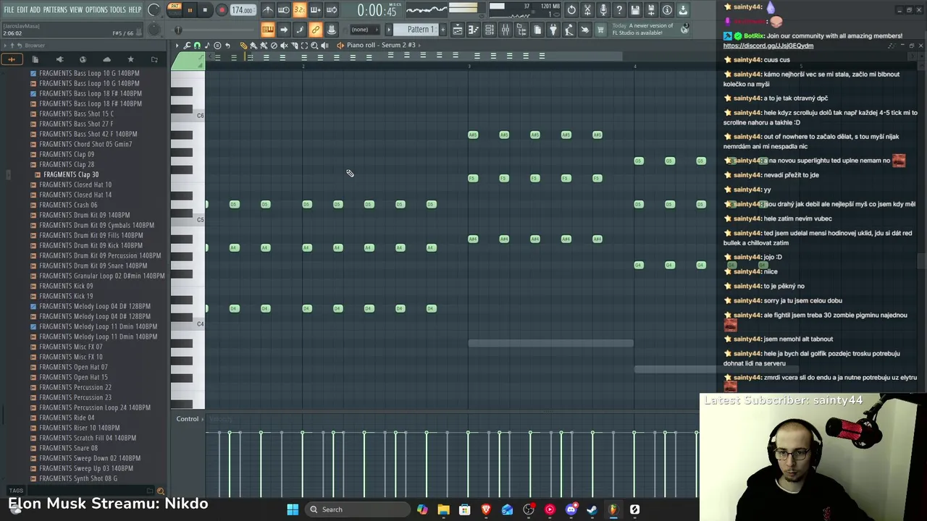
Task: Click the browser search magnifier icon
Action: point(161,491)
